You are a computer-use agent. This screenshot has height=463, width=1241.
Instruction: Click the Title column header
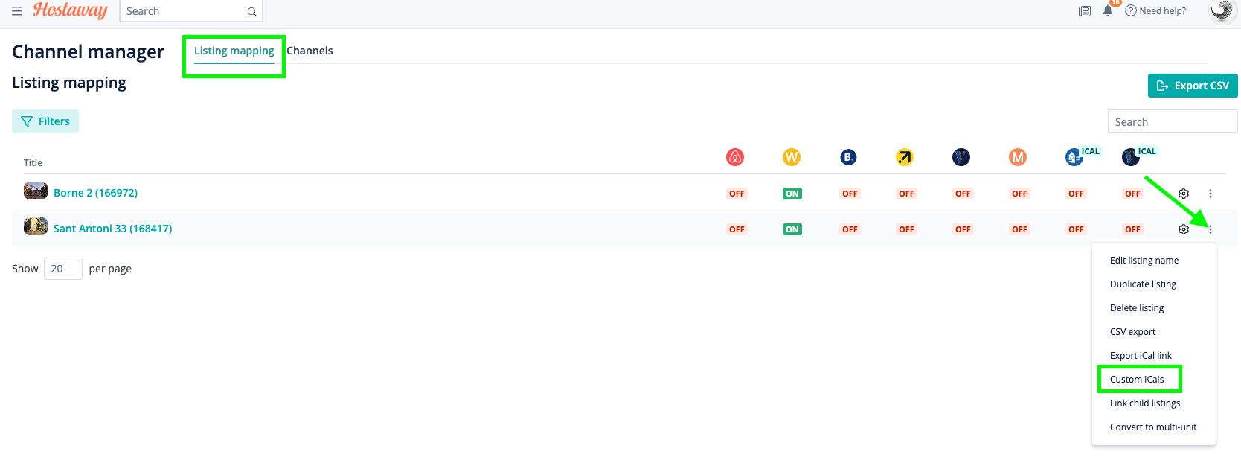coord(33,163)
